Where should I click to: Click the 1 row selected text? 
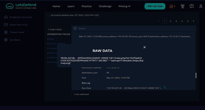(x=81, y=94)
